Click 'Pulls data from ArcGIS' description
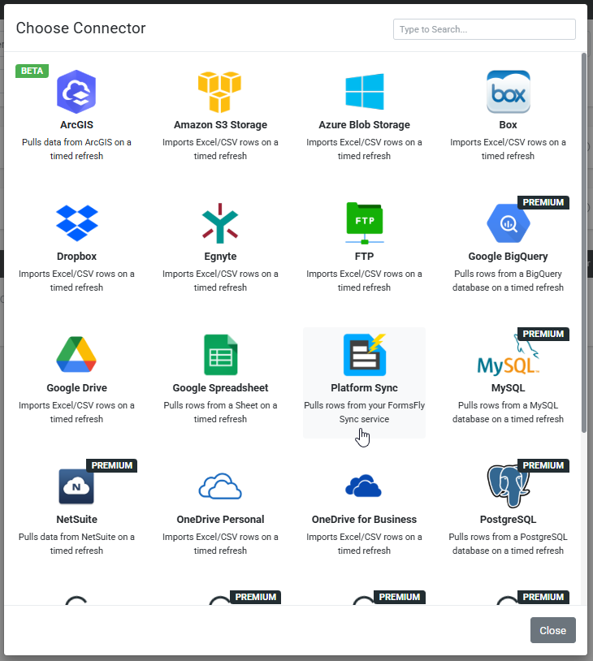Viewport: 593px width, 661px height. tap(76, 149)
